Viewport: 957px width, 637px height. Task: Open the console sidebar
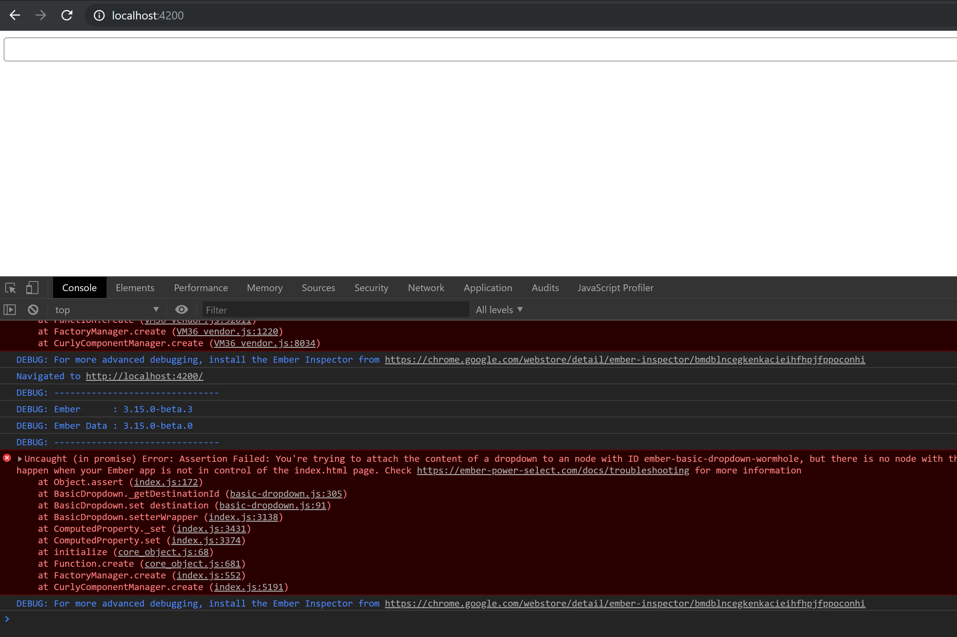[x=9, y=309]
